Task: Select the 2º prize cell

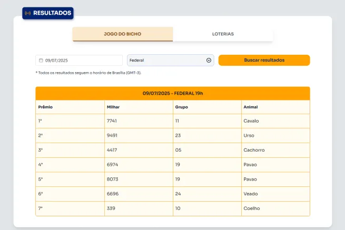Action: (x=70, y=135)
